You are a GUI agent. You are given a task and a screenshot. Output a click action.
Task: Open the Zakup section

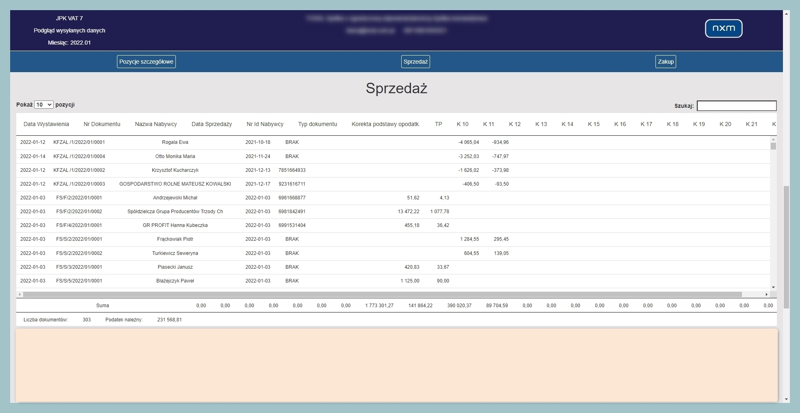[x=666, y=62]
